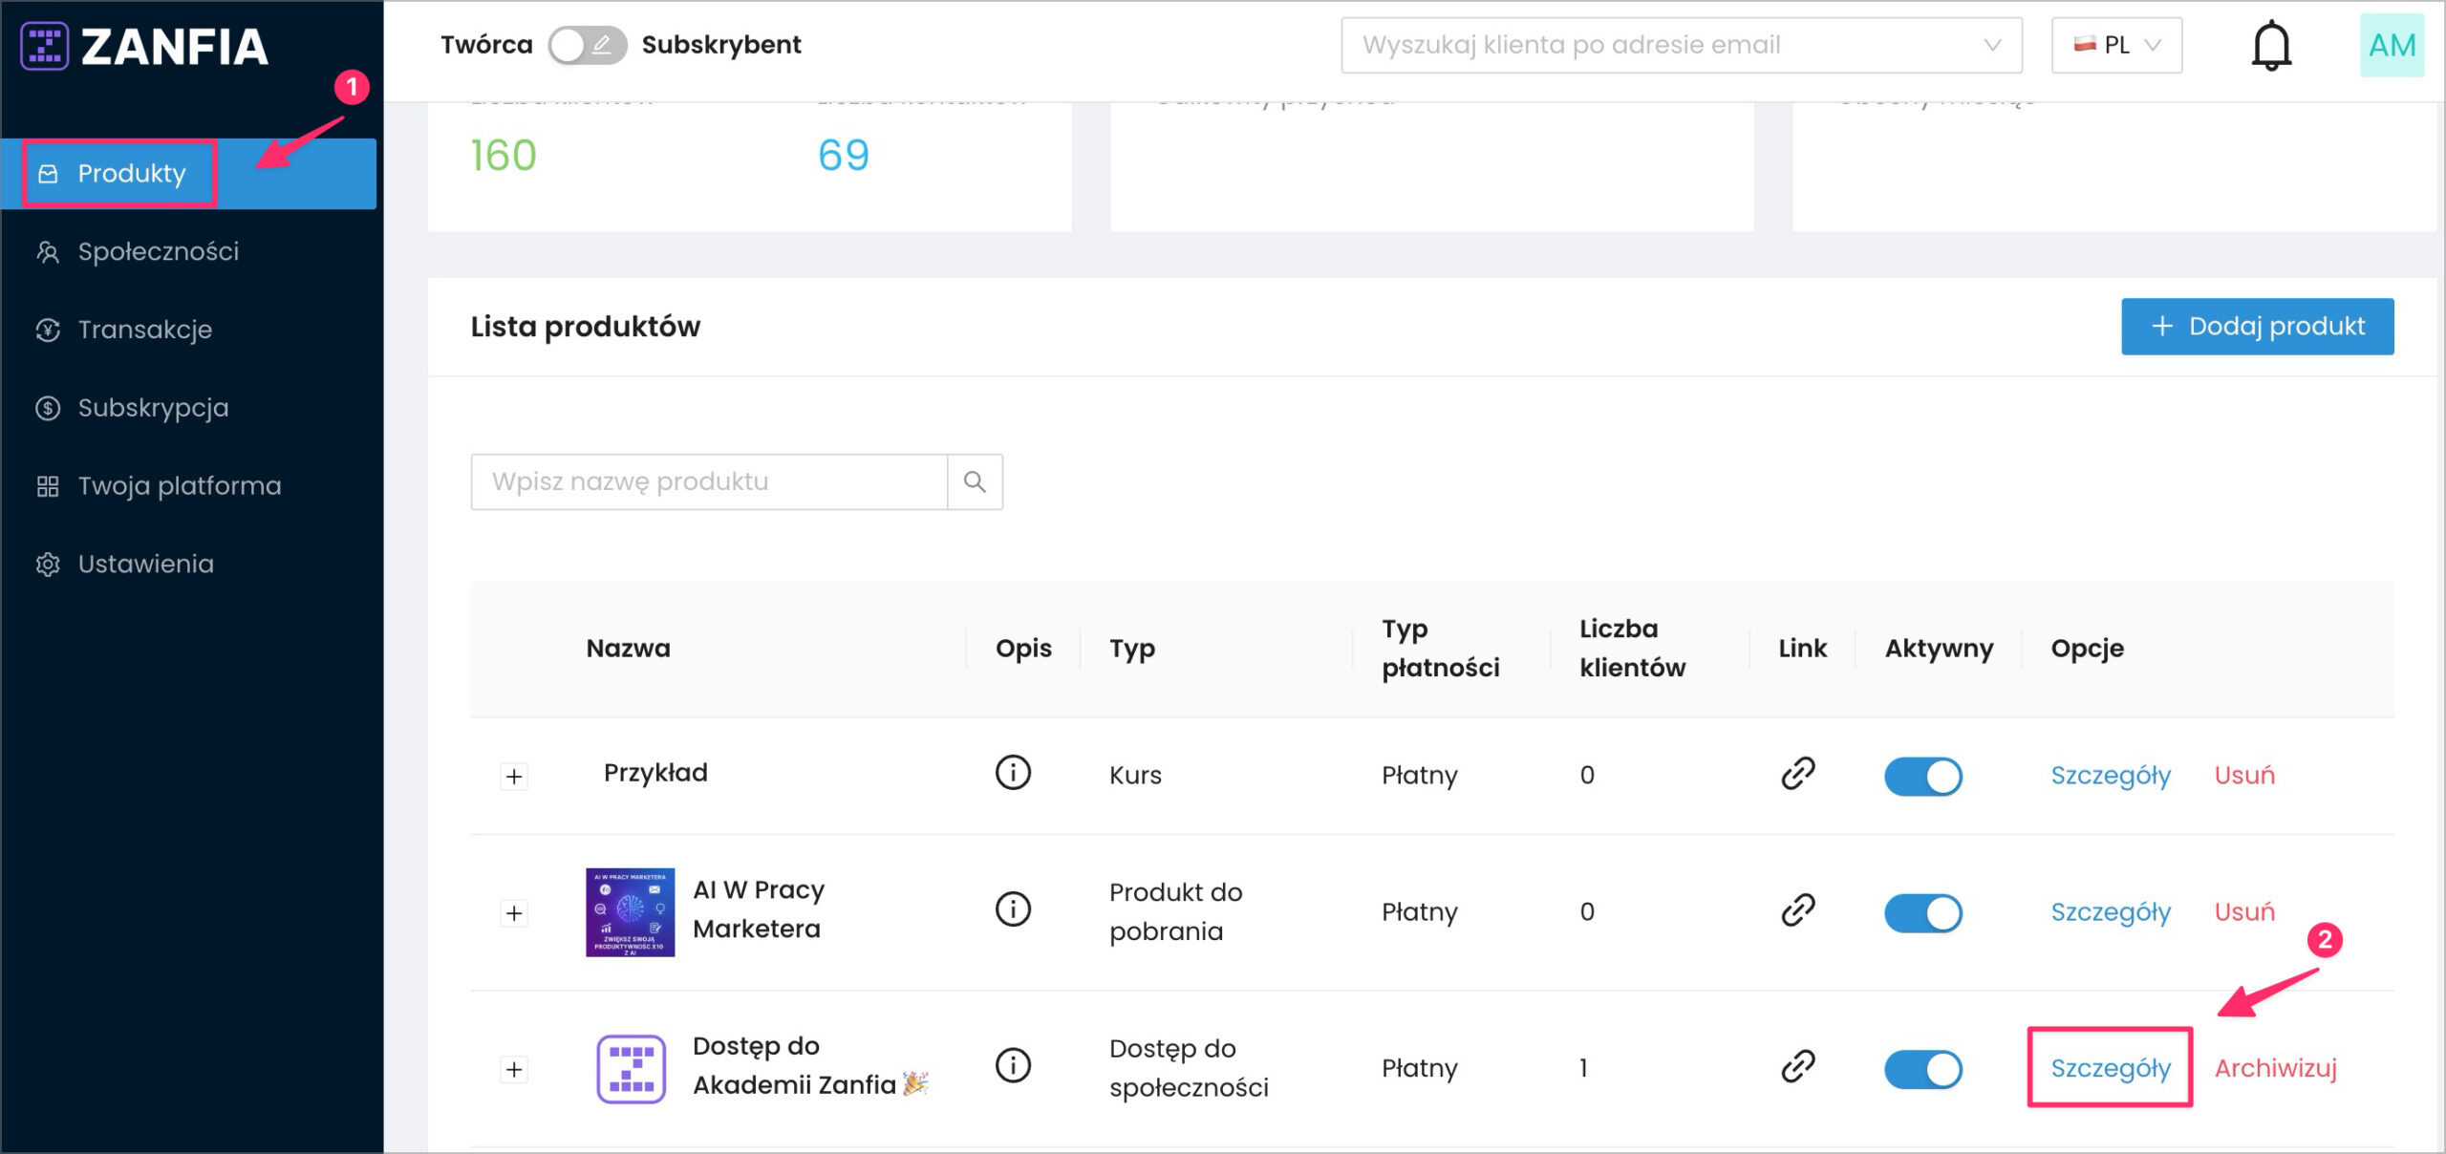
Task: Toggle Twórca/Subskrybent mode switch
Action: pos(587,45)
